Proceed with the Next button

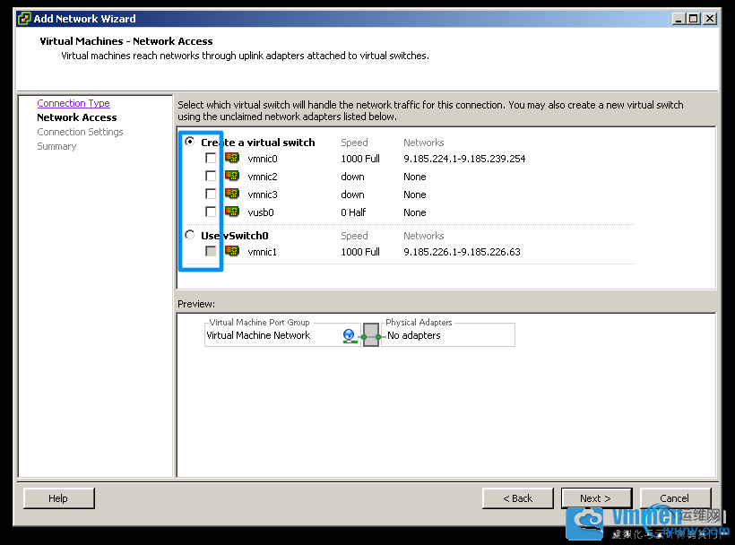coord(596,498)
